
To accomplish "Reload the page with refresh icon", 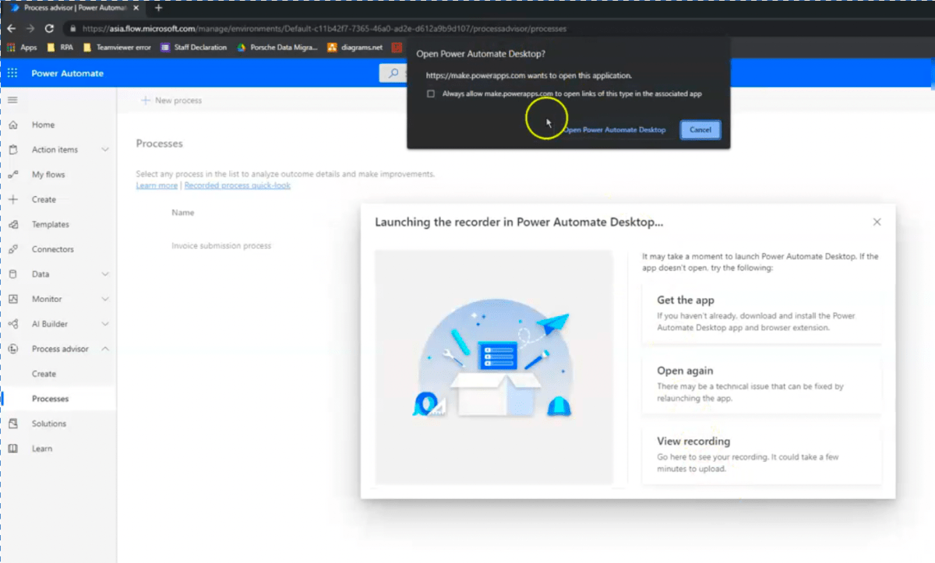I will (49, 29).
